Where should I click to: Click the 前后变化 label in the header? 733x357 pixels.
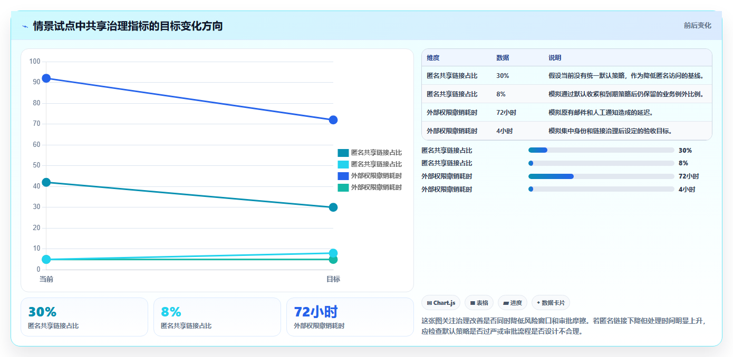[x=697, y=25]
